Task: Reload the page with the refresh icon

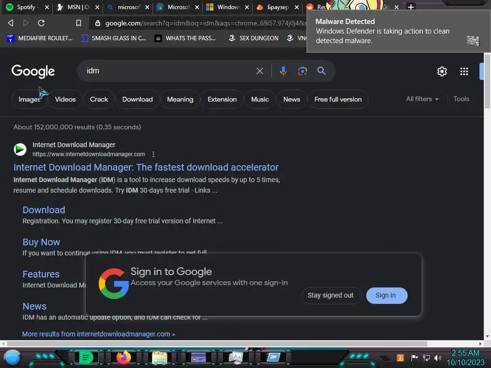Action: [41, 23]
